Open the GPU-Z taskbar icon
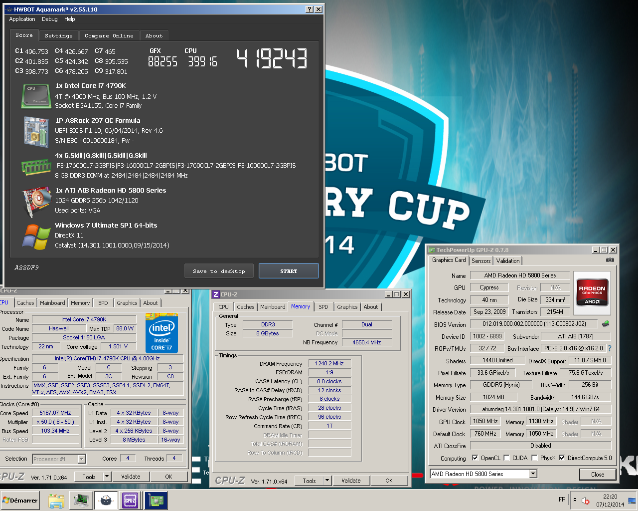Image resolution: width=638 pixels, height=511 pixels. 156,501
